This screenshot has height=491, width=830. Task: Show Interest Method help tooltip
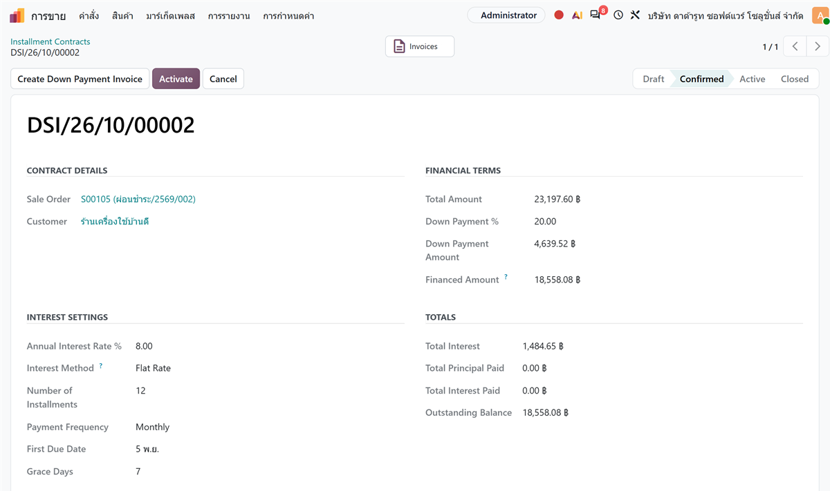(x=100, y=365)
